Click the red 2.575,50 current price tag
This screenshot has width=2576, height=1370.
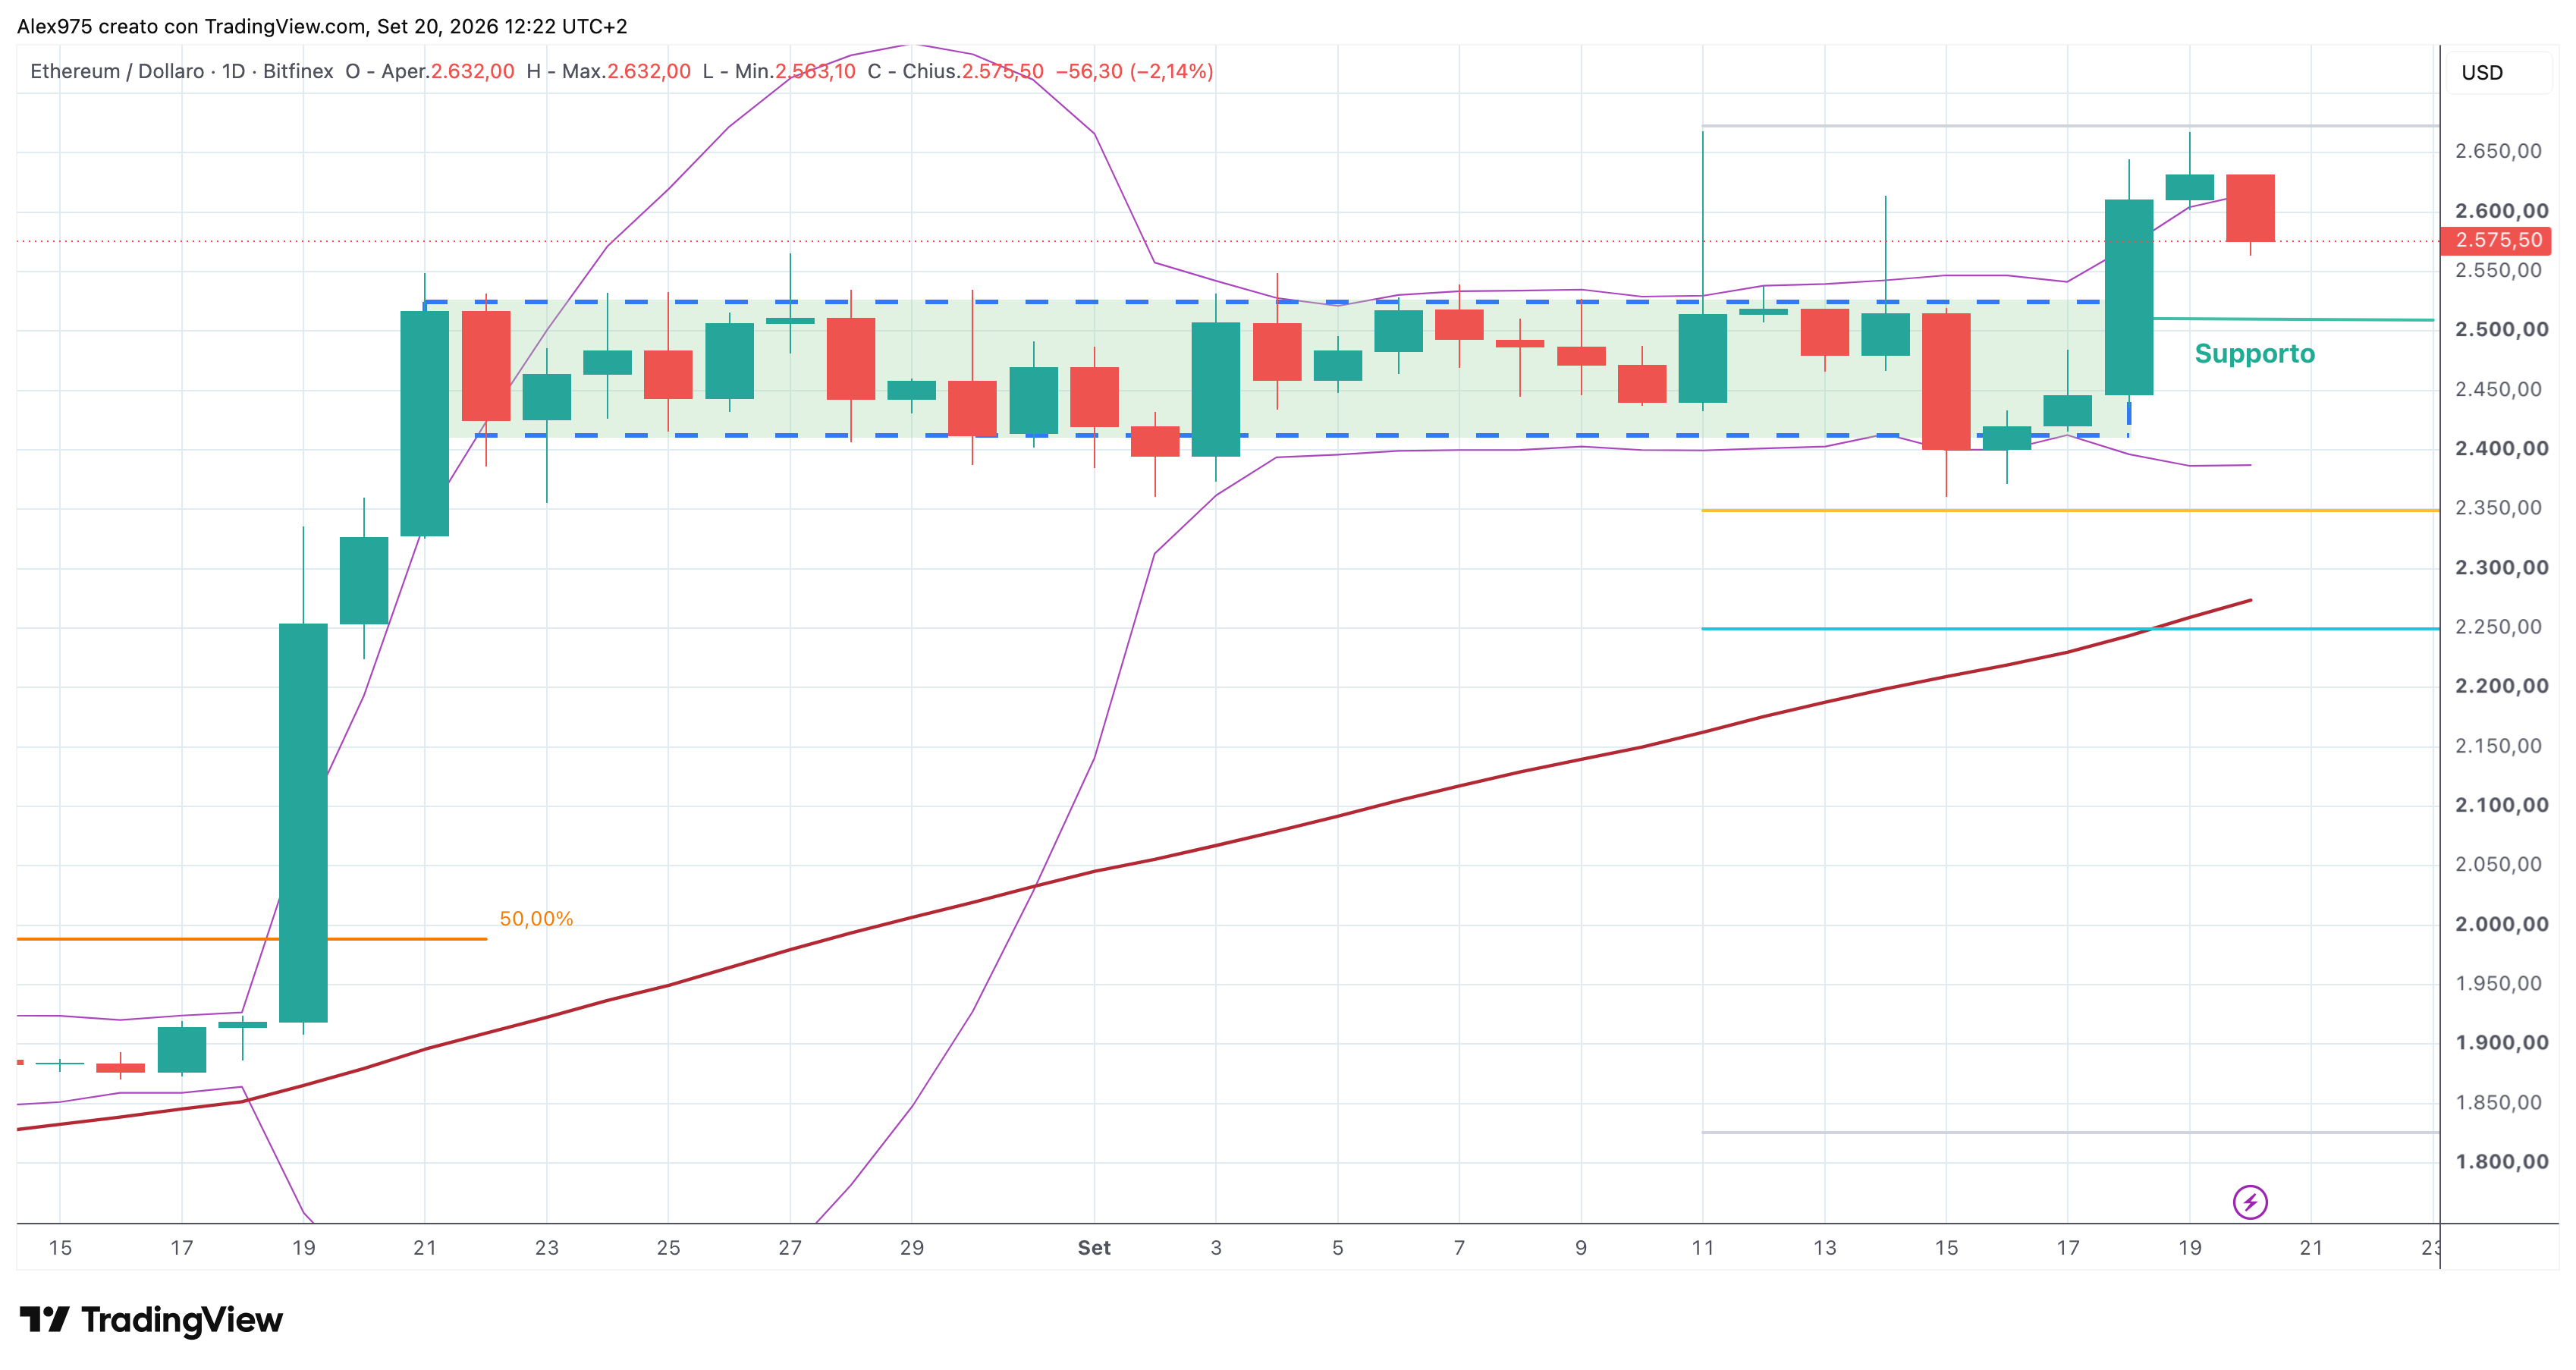(2497, 240)
